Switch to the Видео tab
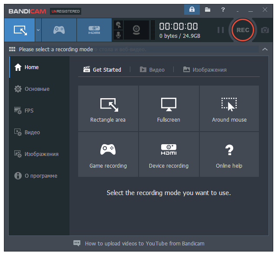The width and height of the screenshot is (278, 255). click(152, 70)
